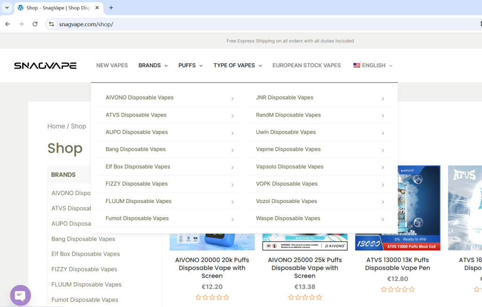Open a new browser tab with plus icon

111,8
